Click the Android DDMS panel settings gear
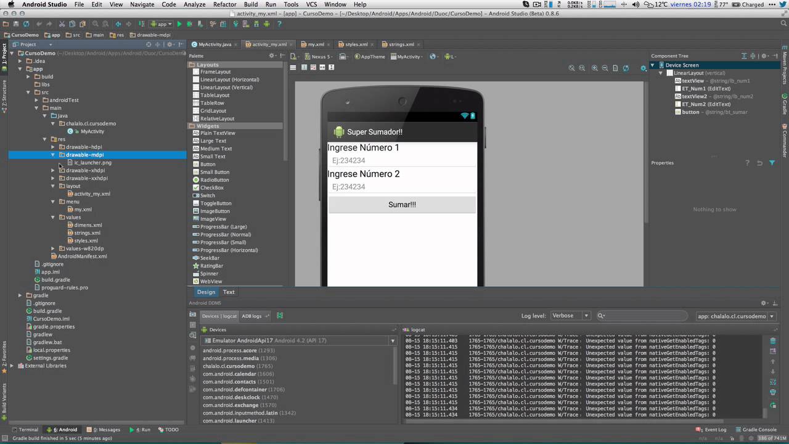Viewport: 789px width, 444px height. 765,303
